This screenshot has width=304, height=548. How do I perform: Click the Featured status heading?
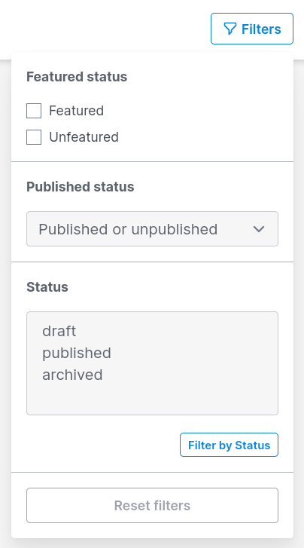[77, 77]
